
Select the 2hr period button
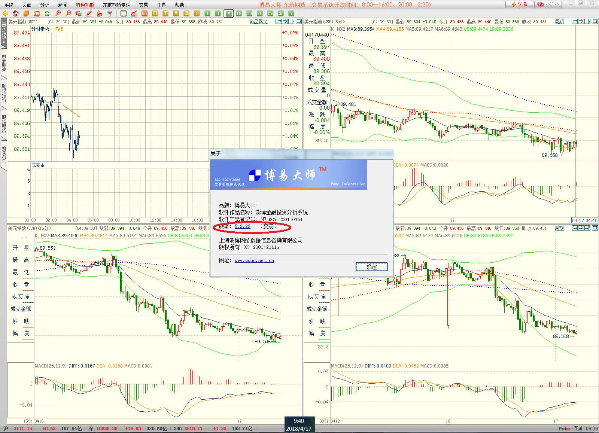pos(270,13)
